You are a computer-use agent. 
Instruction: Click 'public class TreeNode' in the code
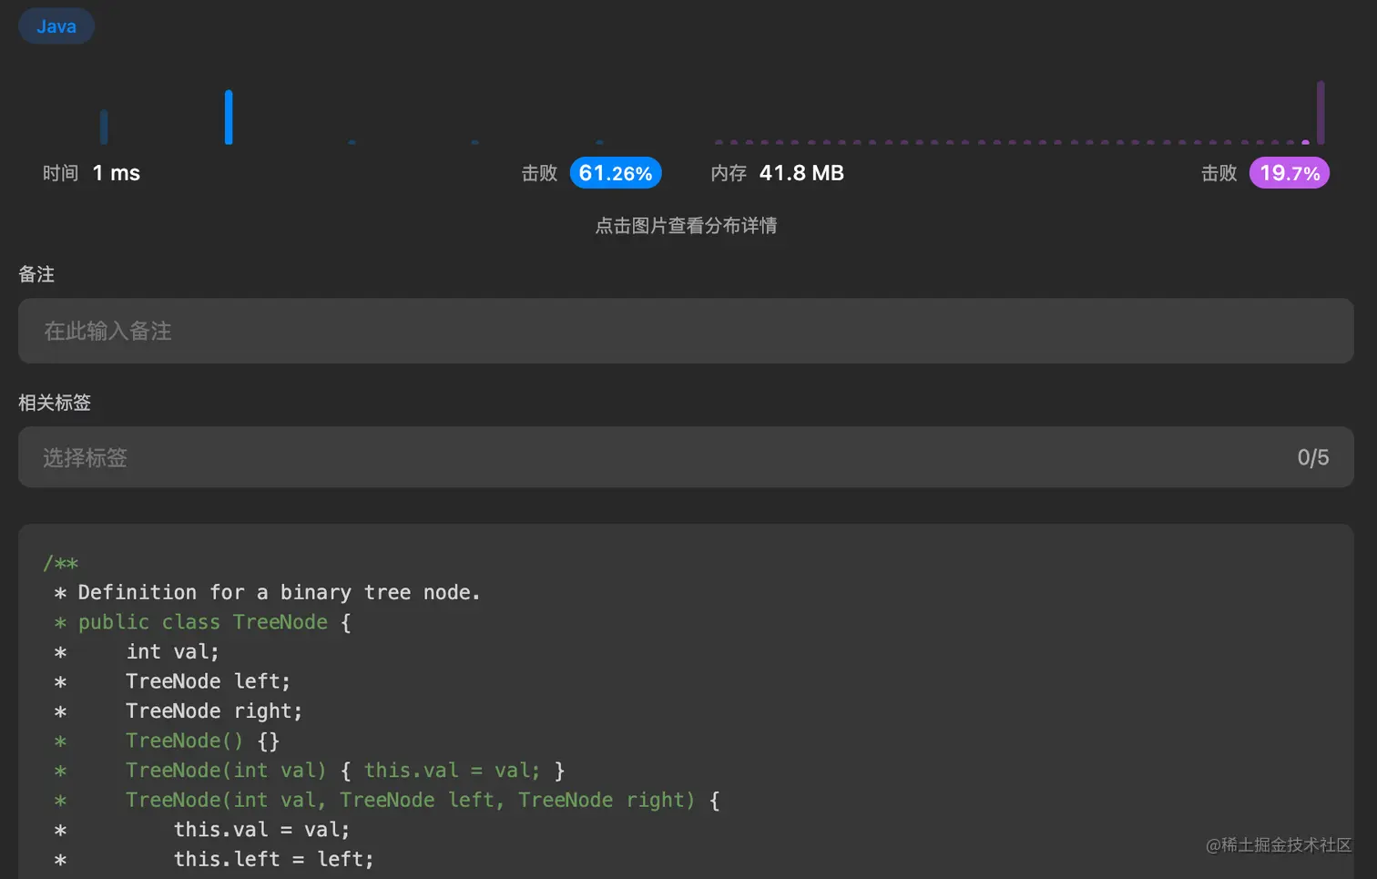click(x=202, y=622)
